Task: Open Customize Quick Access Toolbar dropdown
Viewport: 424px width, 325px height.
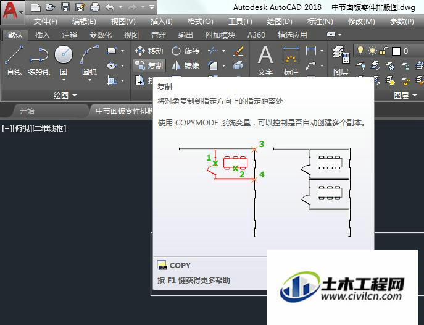Action: pyautogui.click(x=152, y=7)
